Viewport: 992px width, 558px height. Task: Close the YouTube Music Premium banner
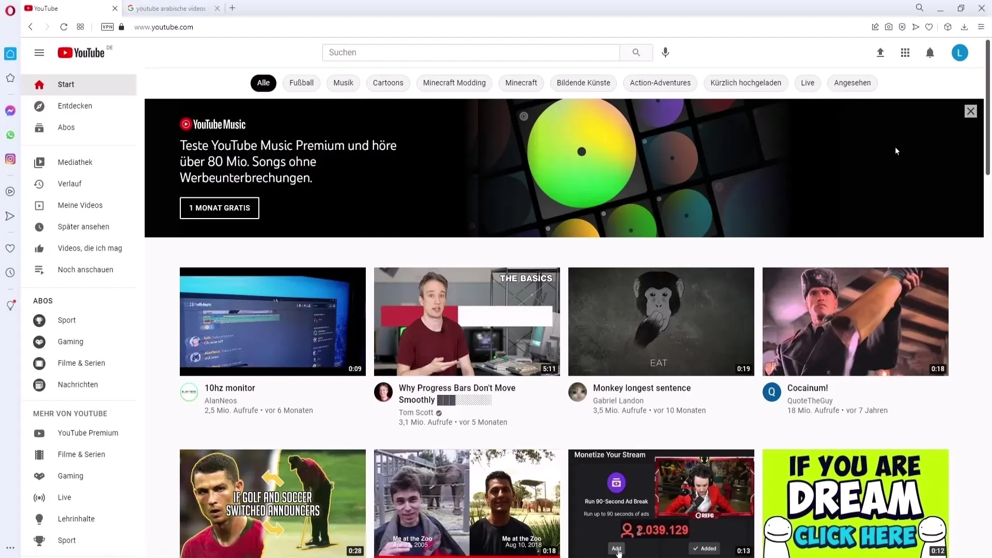(x=970, y=111)
